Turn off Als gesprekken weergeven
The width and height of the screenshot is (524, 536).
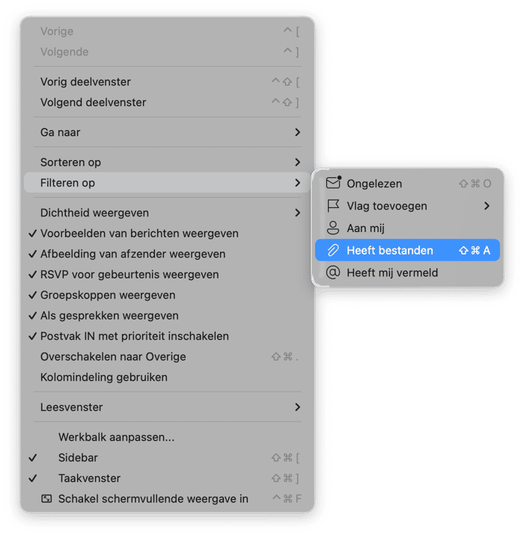click(109, 316)
